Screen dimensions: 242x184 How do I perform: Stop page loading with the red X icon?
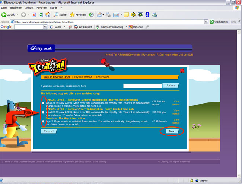click(x=34, y=15)
